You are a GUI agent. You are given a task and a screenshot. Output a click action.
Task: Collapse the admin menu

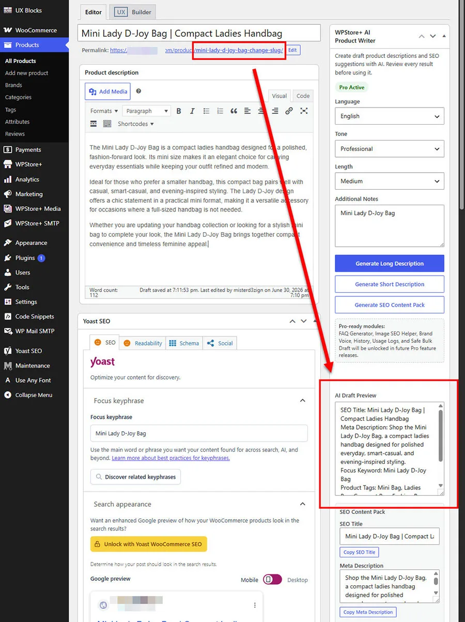[34, 395]
